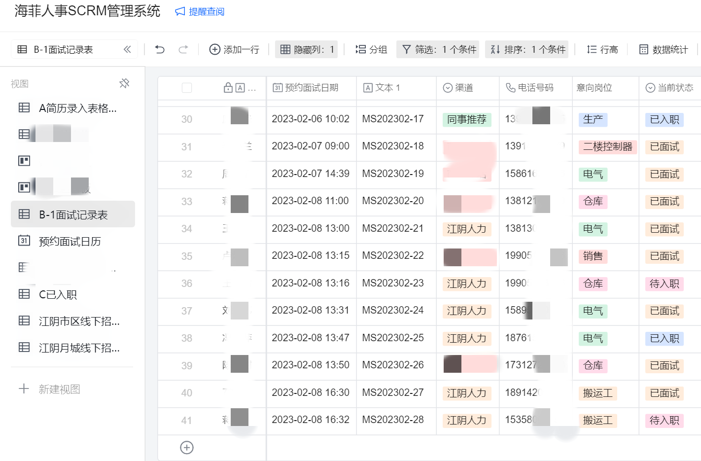Click the redo arrow icon
701x461 pixels.
183,49
